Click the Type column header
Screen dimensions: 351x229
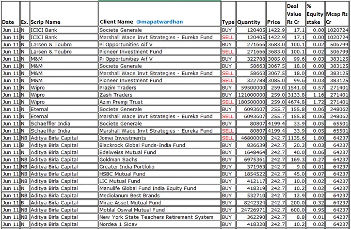228,14
